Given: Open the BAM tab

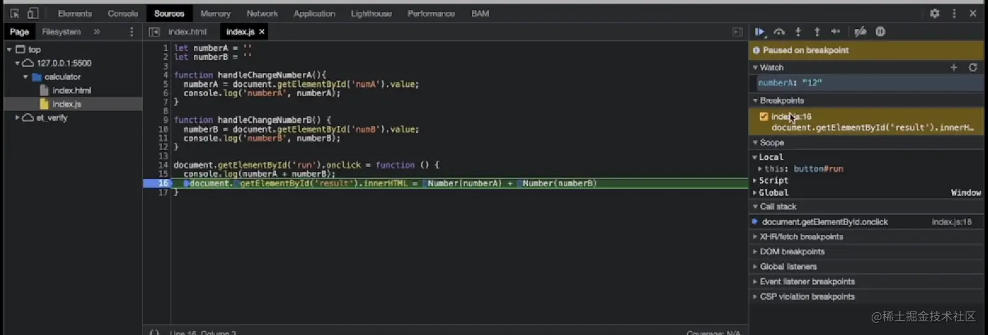Looking at the screenshot, I should (x=480, y=13).
